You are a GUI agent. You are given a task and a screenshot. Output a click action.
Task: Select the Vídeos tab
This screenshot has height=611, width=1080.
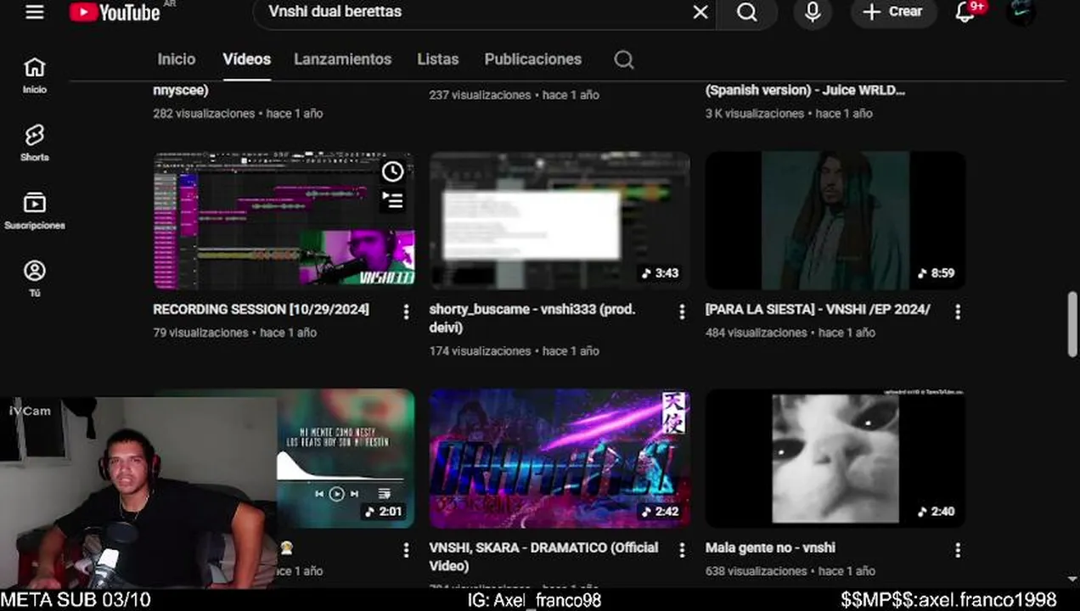pos(246,59)
